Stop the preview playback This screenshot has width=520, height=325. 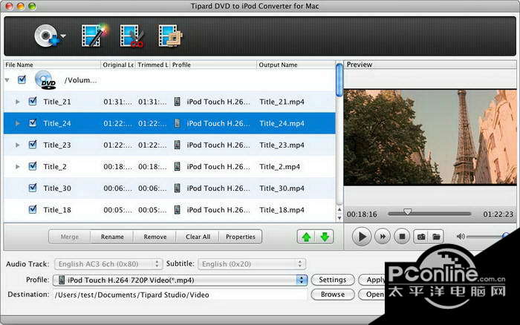click(402, 237)
